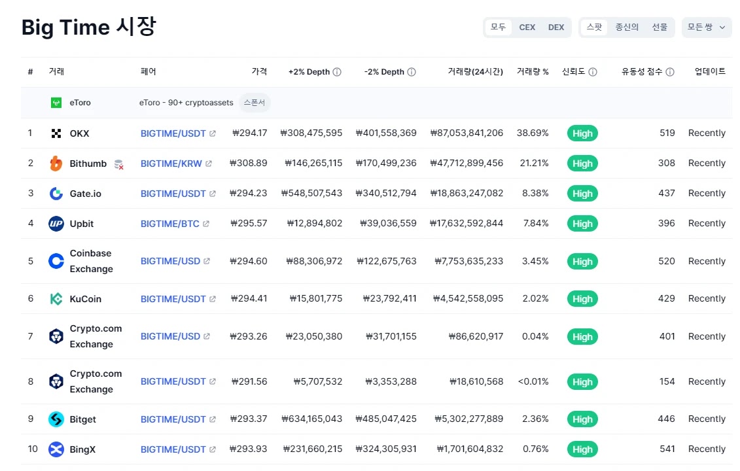
Task: Click external link icon after KuCoin BIGTIME/USDT
Action: pyautogui.click(x=213, y=299)
